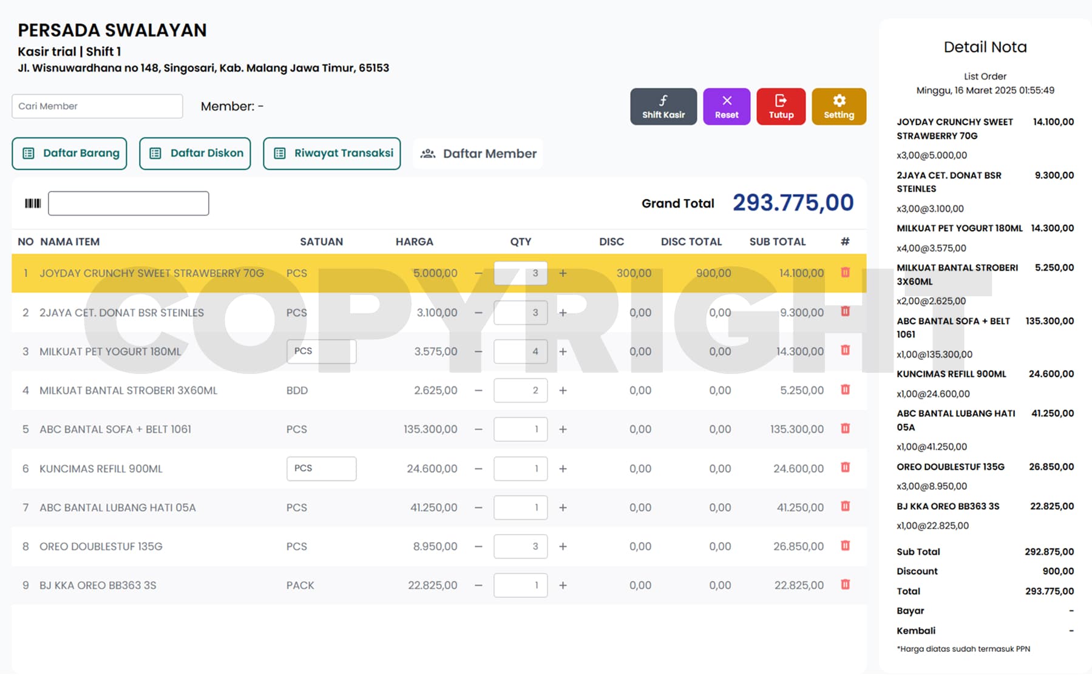Reset the current transaction

pos(727,107)
